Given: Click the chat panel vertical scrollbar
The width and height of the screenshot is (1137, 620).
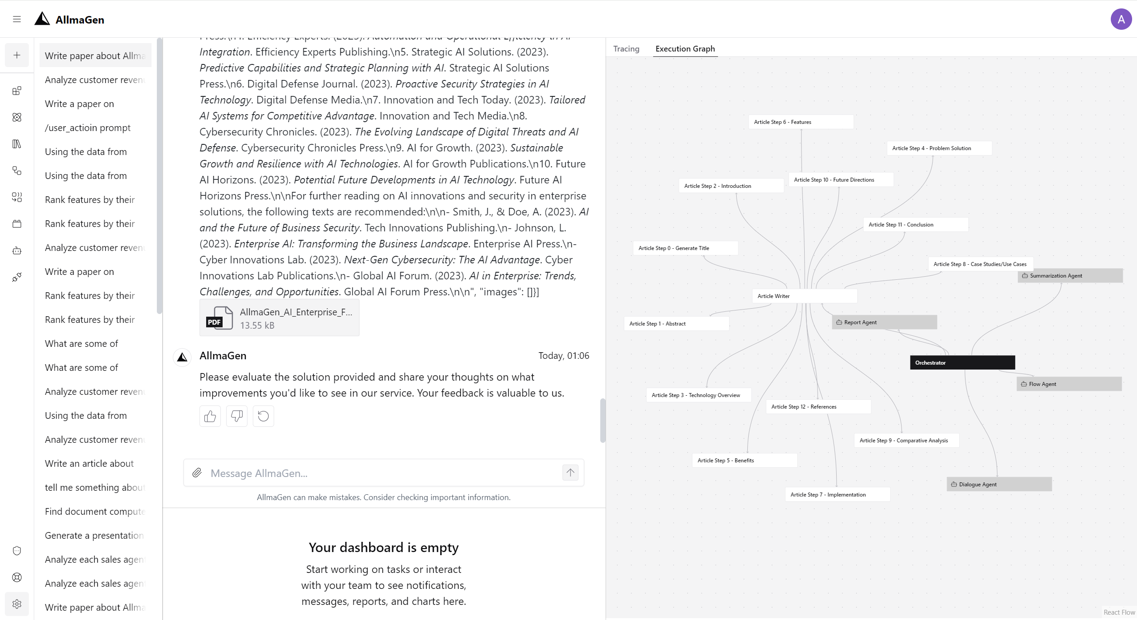Looking at the screenshot, I should pyautogui.click(x=602, y=420).
